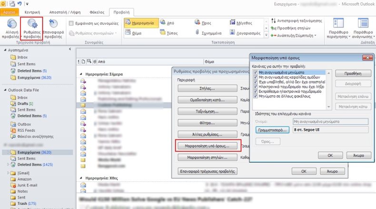Arrange messages by Συνημμένα

208,33
